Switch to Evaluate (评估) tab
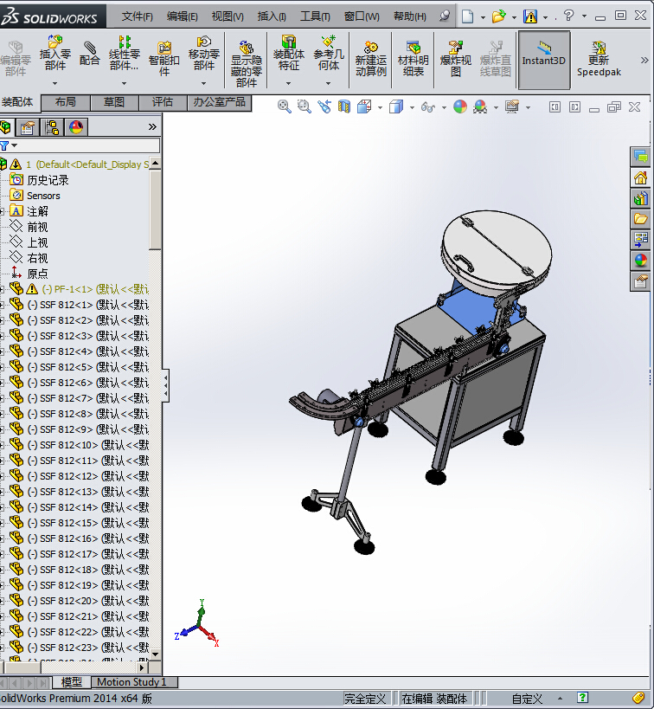 (x=163, y=102)
